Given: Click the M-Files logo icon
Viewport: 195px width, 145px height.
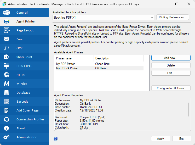Looking at the screenshot, I should tap(7, 84).
